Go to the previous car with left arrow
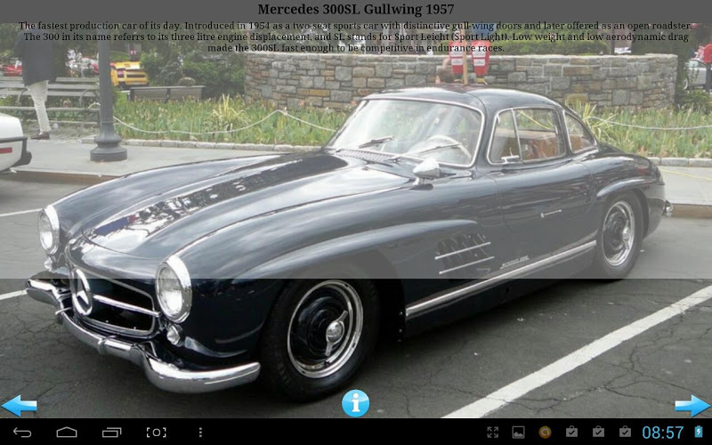The height and width of the screenshot is (445, 712). pos(19,405)
